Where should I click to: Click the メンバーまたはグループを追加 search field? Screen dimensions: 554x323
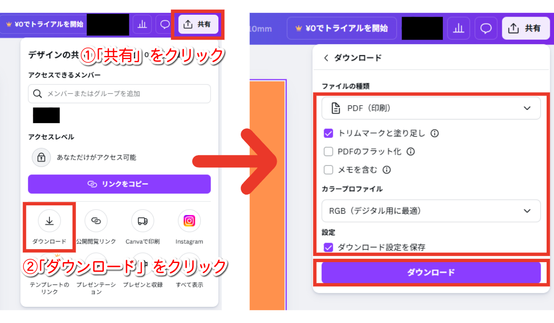click(x=119, y=94)
